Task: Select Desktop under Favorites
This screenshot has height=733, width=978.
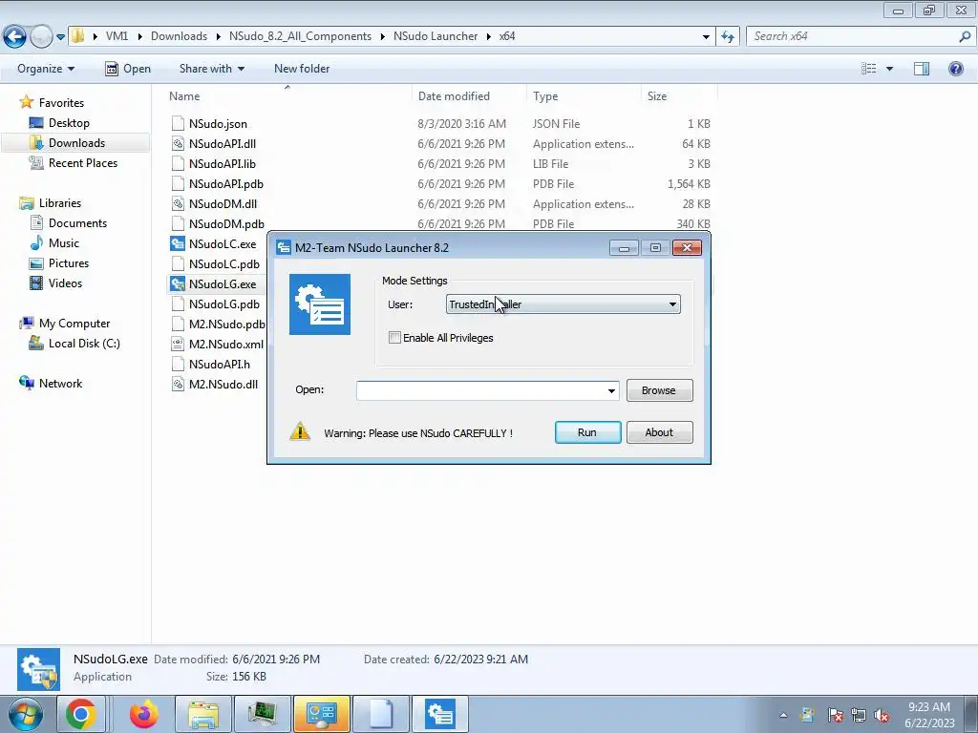Action: (69, 123)
